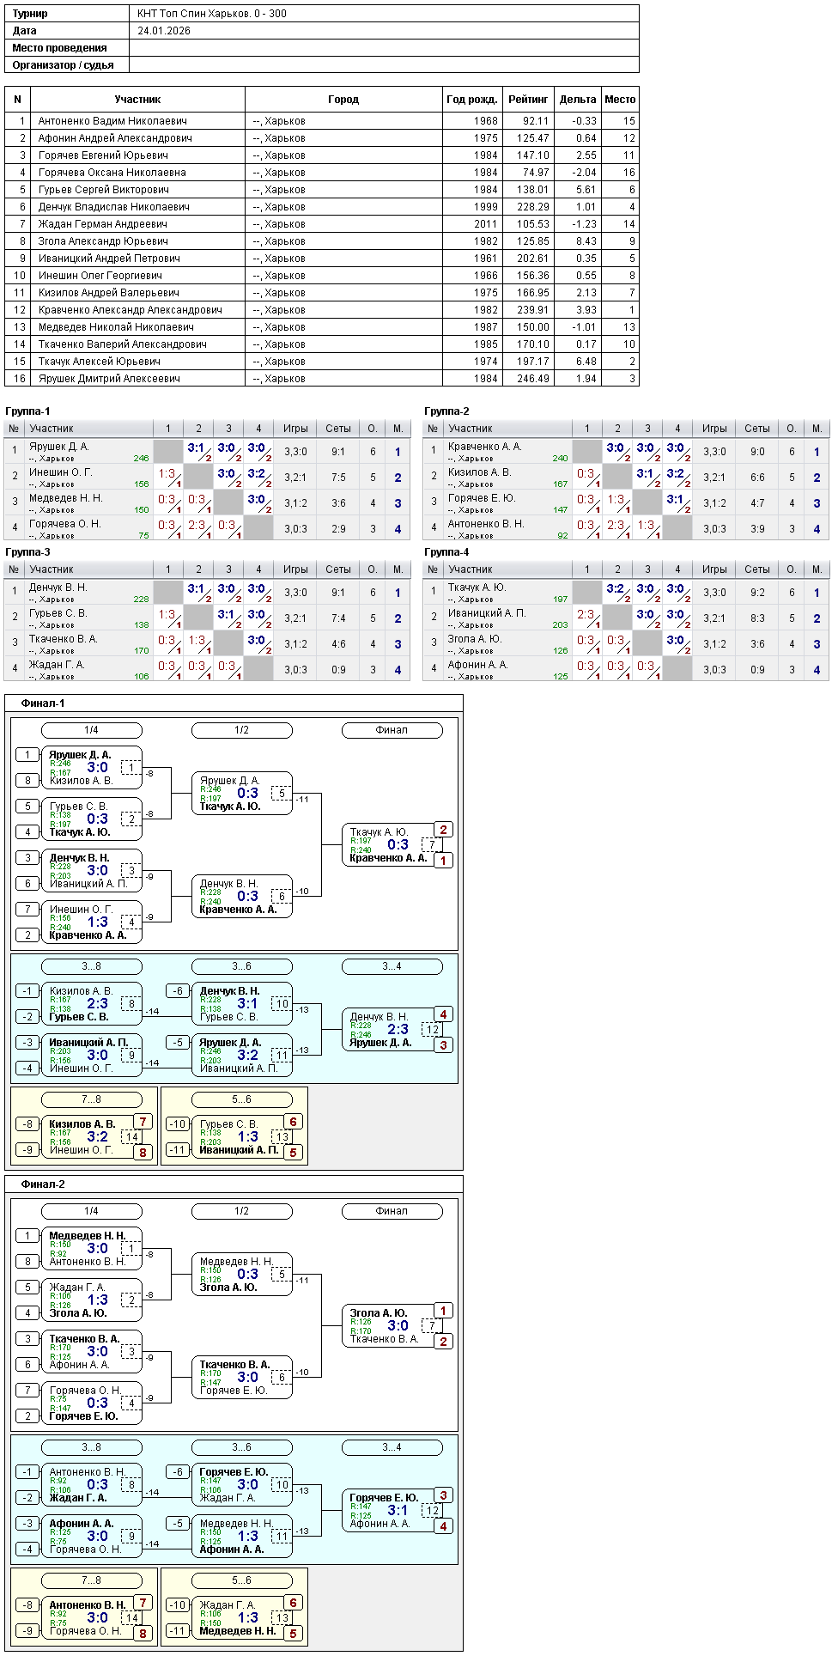Click the Дельта column header
Image resolution: width=838 pixels, height=1656 pixels.
point(578,100)
